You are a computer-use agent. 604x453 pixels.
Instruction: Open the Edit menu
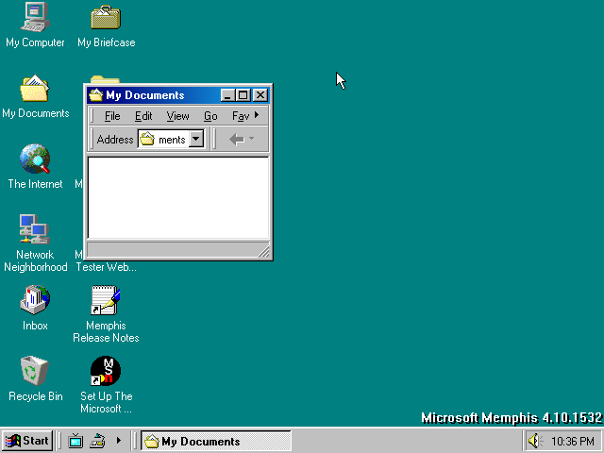click(143, 116)
